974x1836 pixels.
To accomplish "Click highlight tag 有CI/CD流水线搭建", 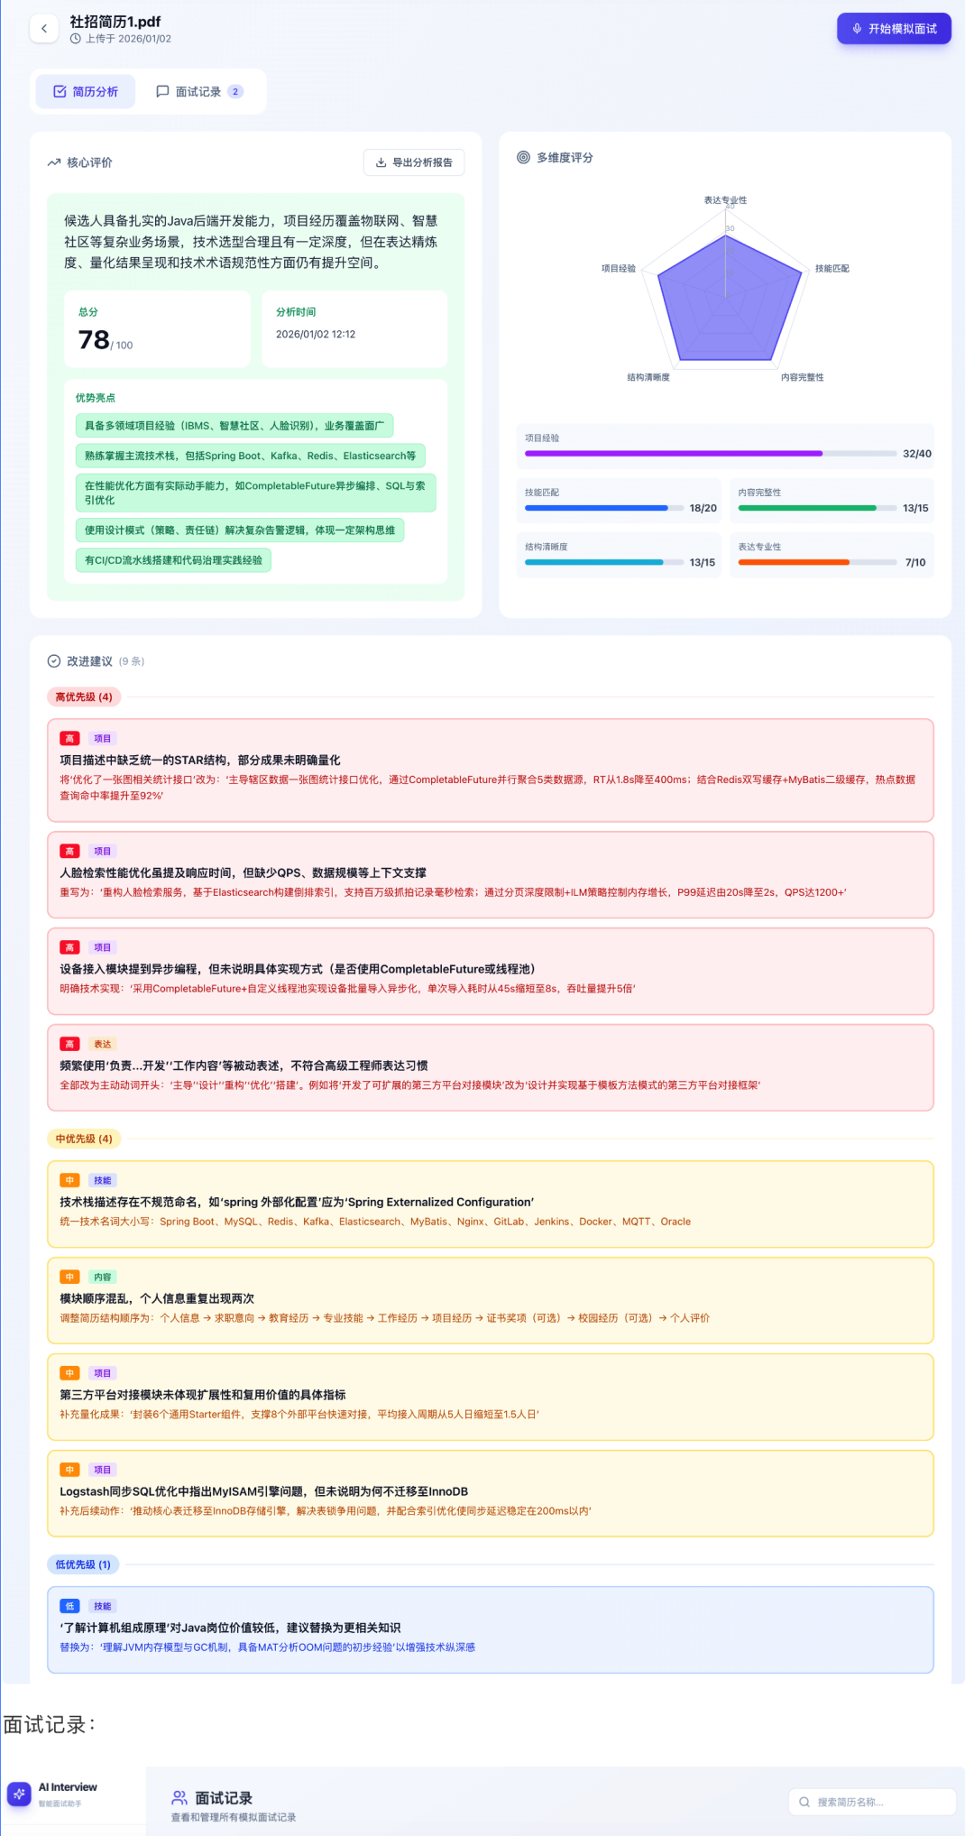I will tap(173, 560).
